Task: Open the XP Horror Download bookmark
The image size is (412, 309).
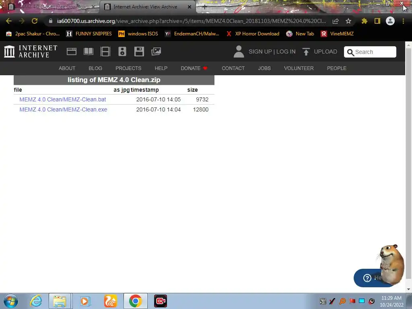Action: click(253, 34)
